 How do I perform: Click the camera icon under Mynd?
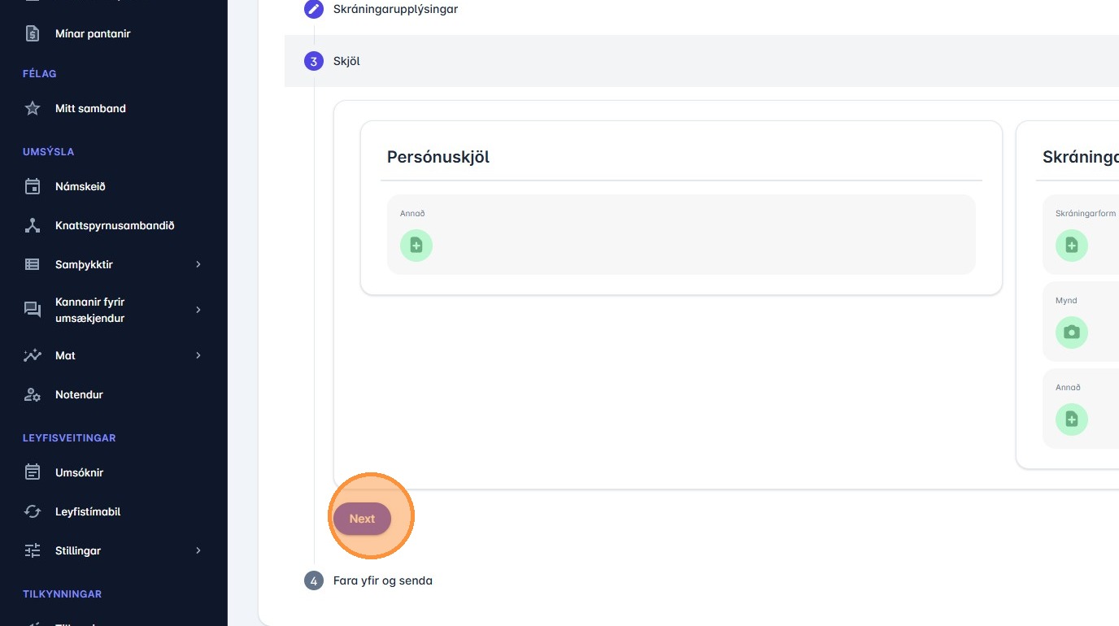pos(1071,333)
